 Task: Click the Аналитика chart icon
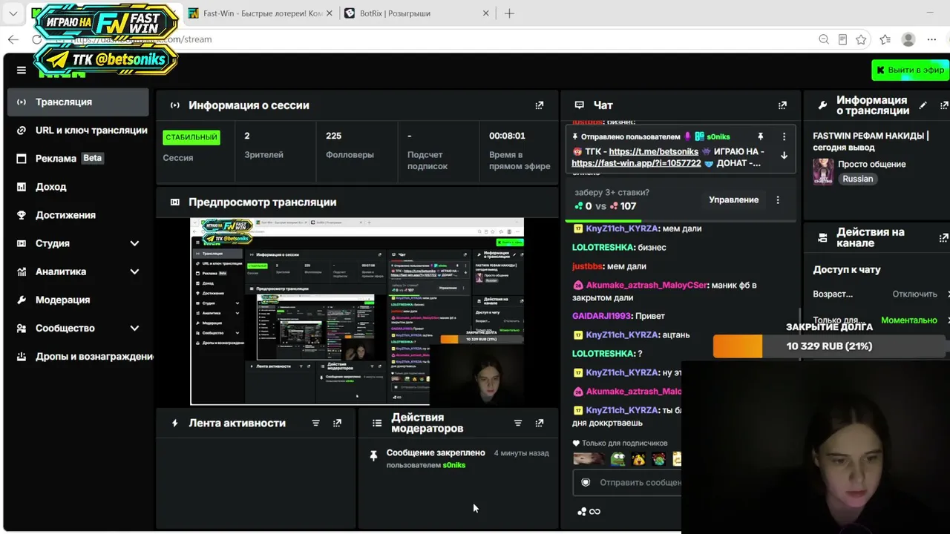point(22,271)
